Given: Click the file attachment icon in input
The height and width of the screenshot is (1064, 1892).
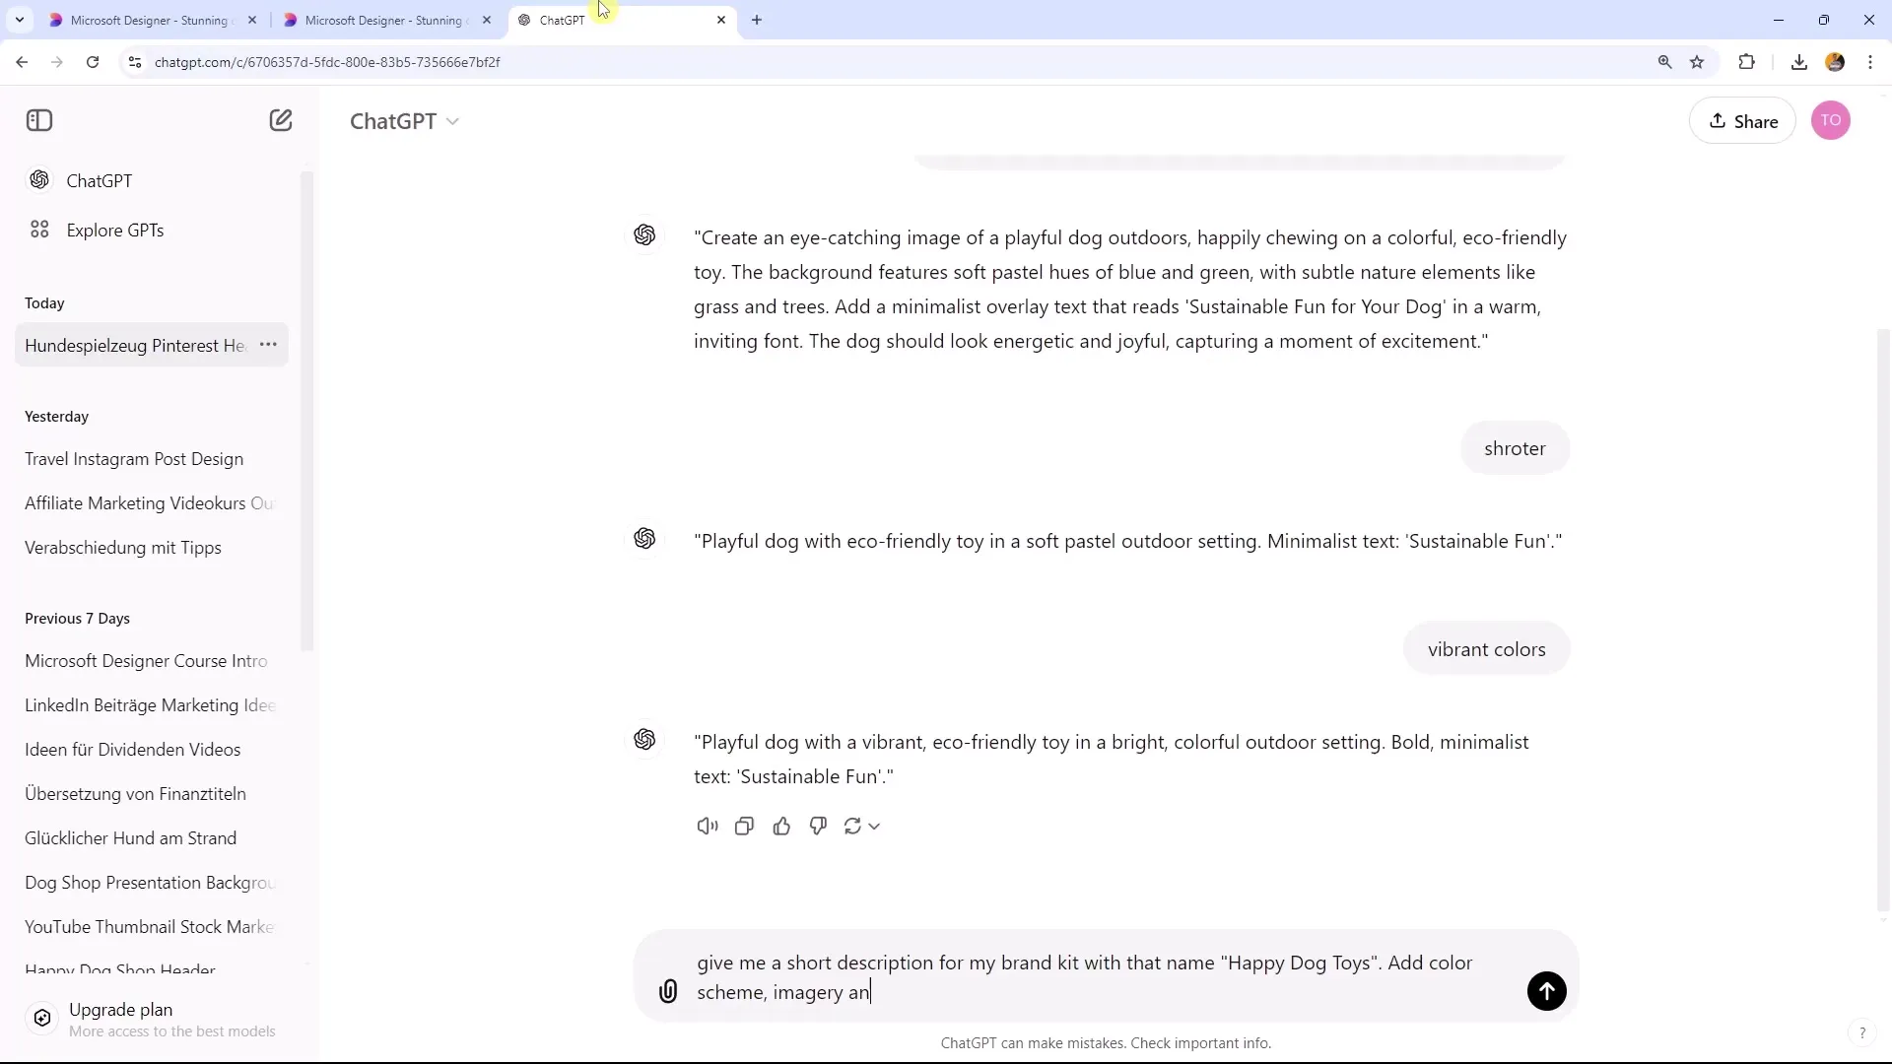Looking at the screenshot, I should pyautogui.click(x=668, y=992).
